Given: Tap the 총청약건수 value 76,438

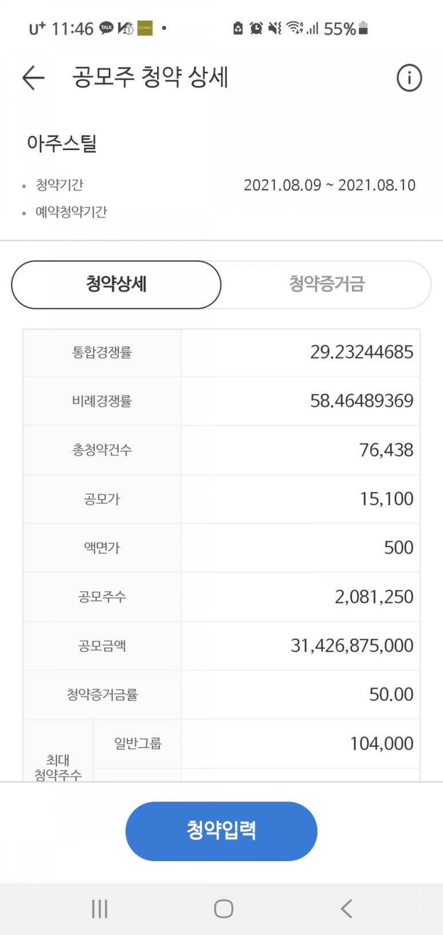Looking at the screenshot, I should (386, 450).
